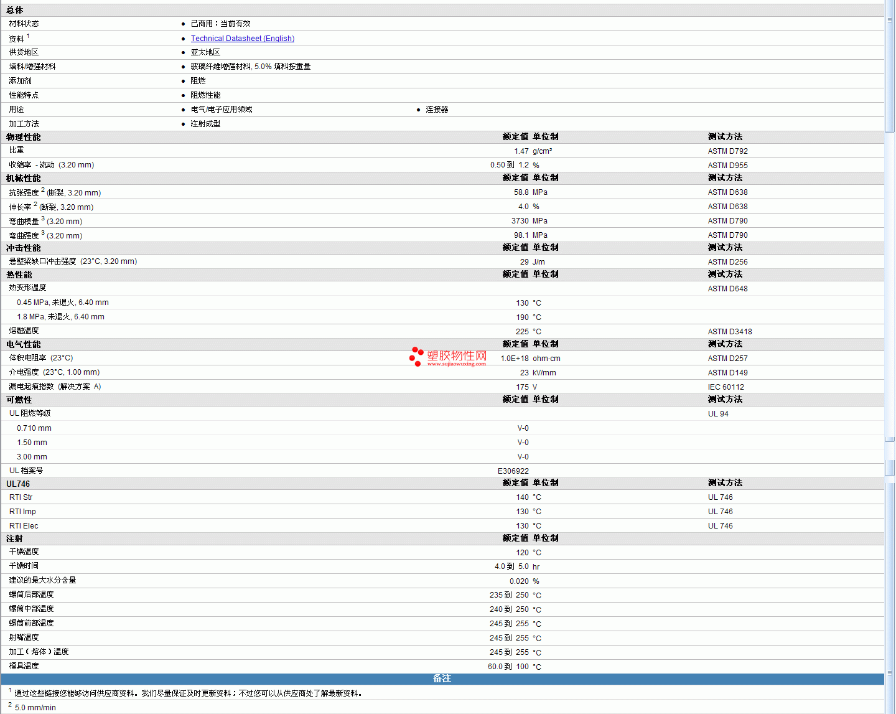Click 额定值 column header in 注射 section

(515, 538)
